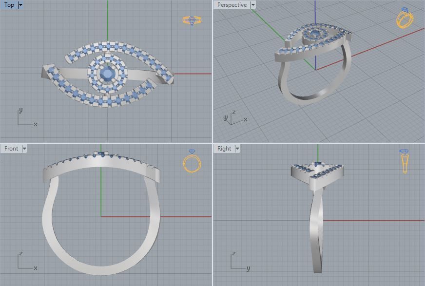Click the Front viewport title label
Viewport: 425px width, 286px height.
pyautogui.click(x=11, y=149)
